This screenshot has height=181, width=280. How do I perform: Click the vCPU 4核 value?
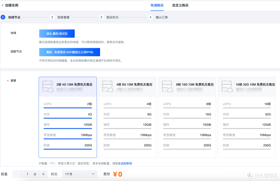tap(149, 104)
